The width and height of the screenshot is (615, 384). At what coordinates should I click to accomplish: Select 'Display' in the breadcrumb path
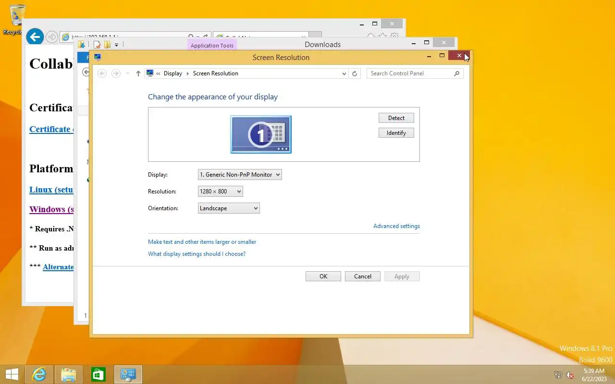(173, 73)
